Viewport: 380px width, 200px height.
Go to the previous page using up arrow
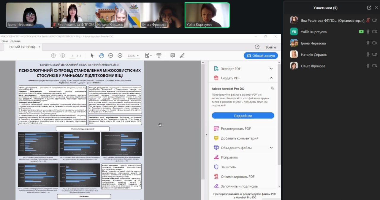click(x=53, y=55)
